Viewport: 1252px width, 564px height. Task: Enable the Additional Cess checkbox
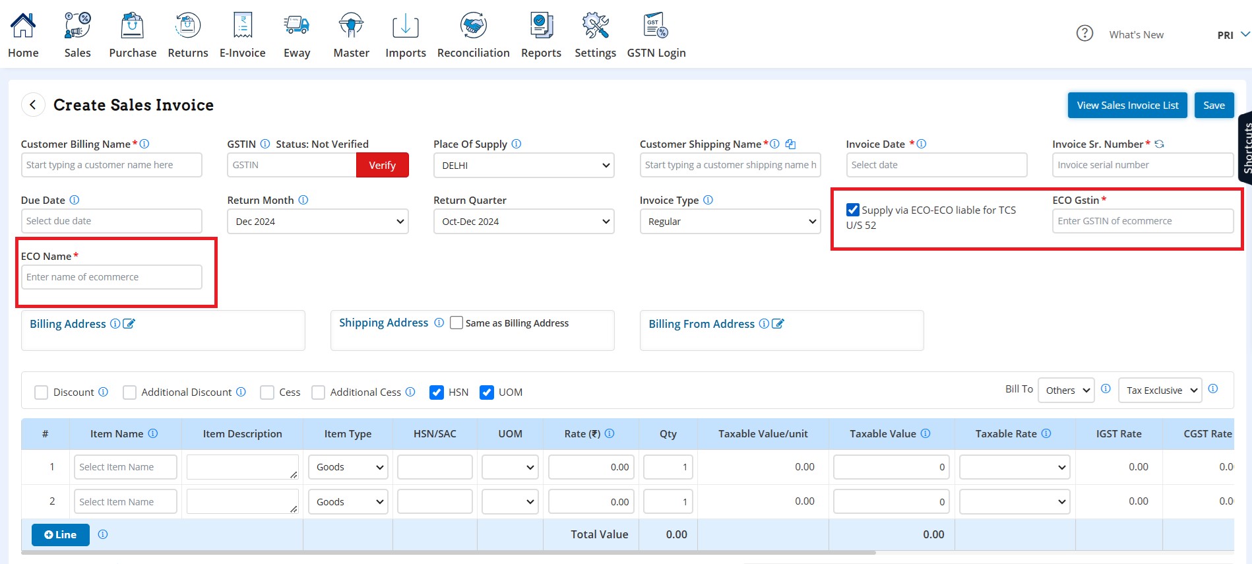pyautogui.click(x=318, y=392)
